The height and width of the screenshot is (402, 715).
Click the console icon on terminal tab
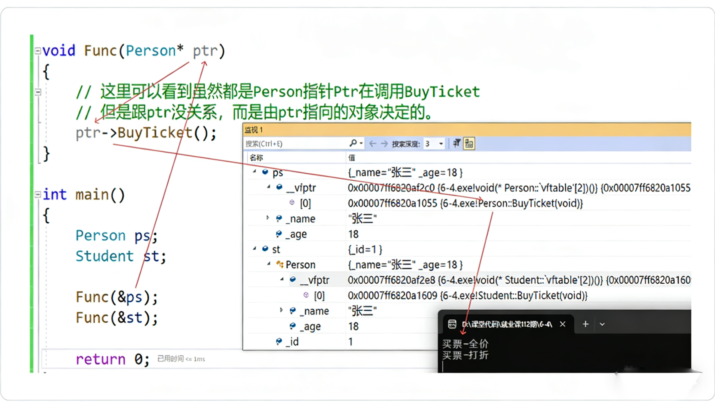[452, 324]
